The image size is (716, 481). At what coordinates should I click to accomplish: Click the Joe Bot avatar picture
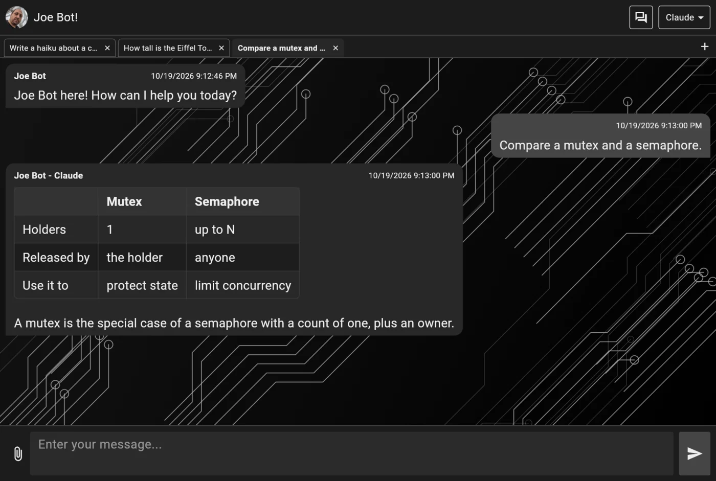17,17
